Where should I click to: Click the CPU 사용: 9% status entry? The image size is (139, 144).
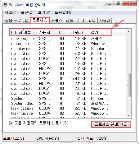coord(48,138)
